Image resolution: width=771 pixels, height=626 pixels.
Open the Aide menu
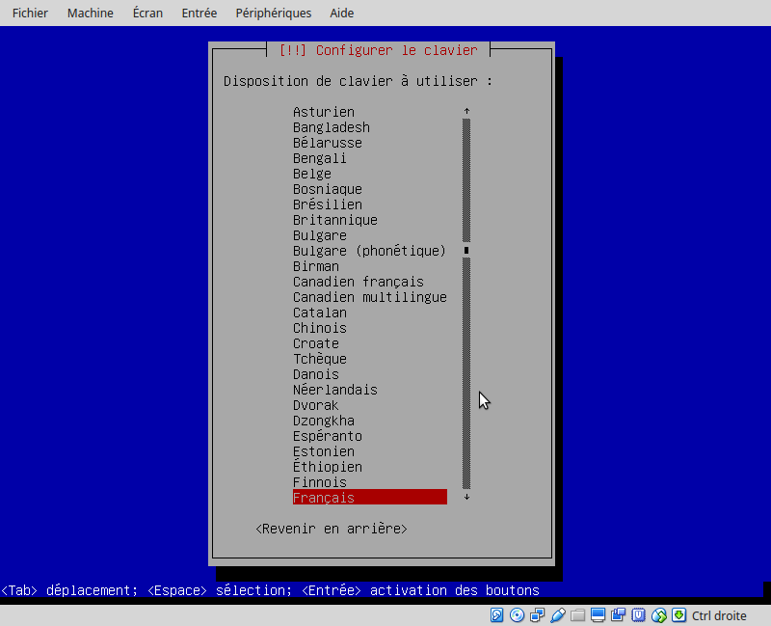[x=342, y=13]
